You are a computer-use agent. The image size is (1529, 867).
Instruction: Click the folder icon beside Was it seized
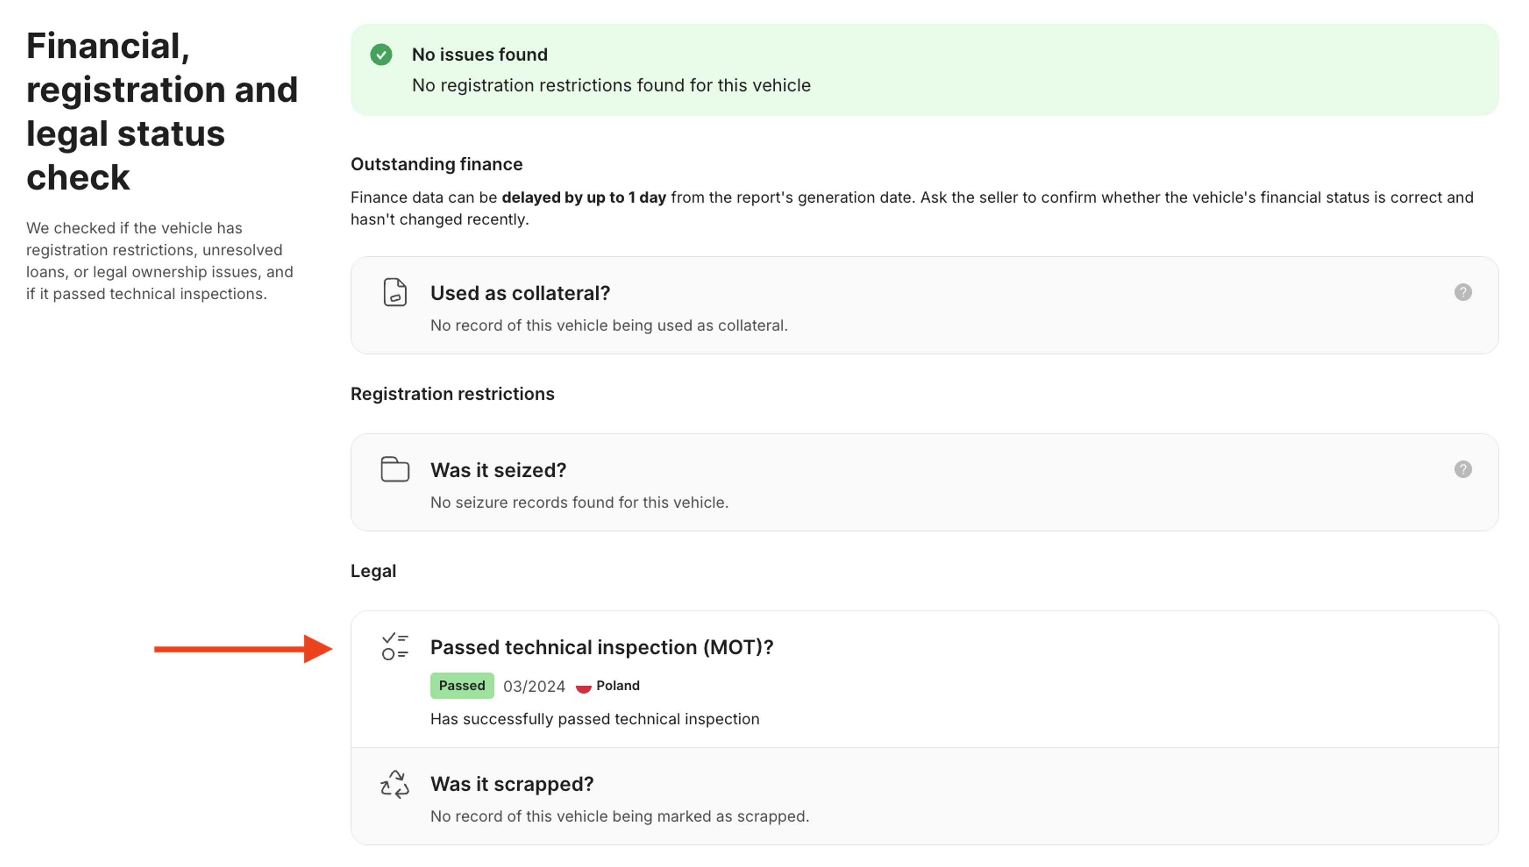tap(395, 469)
